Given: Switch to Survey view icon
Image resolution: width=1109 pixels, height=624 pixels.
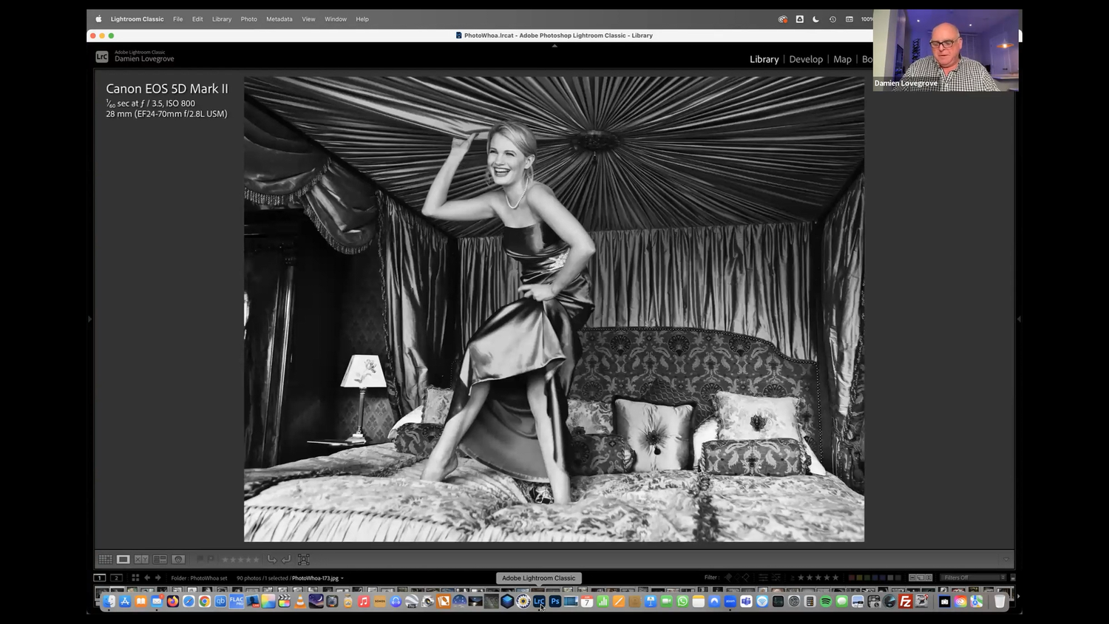Looking at the screenshot, I should click(160, 560).
